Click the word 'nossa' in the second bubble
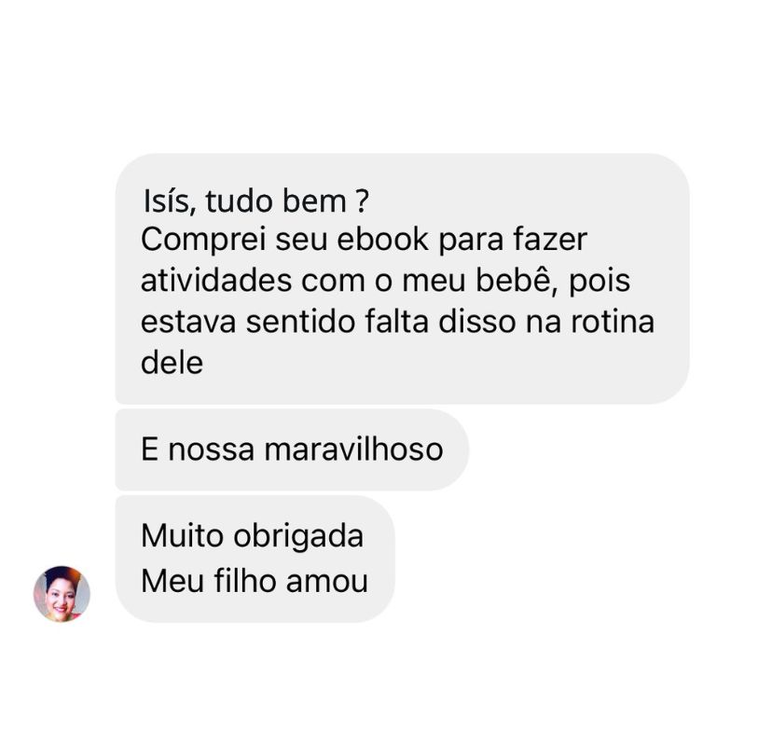 [x=211, y=450]
